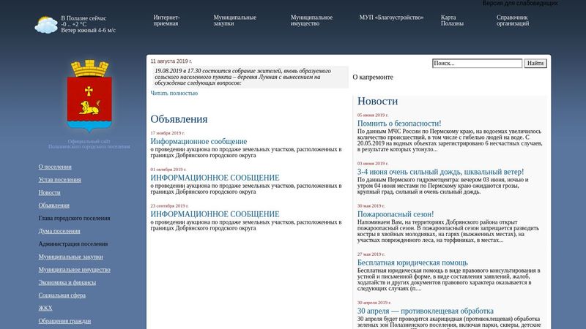
Task: Open news Бесплатная юридическая помощь
Action: 412,262
